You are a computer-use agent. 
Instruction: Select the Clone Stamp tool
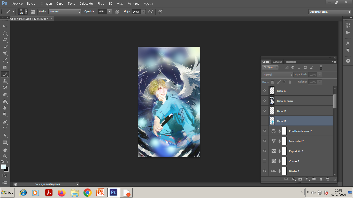pos(5,81)
